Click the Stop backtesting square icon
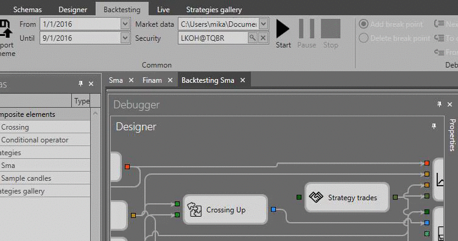The width and height of the screenshot is (458, 241). 331,29
